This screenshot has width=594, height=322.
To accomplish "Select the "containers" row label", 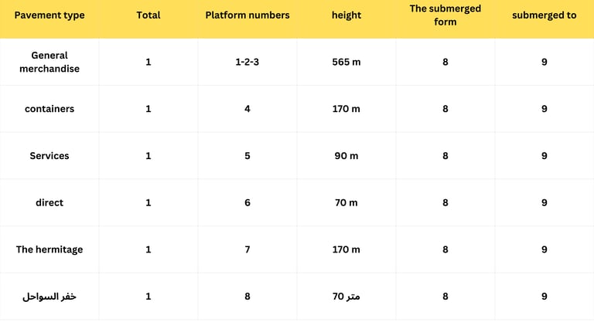I will (x=49, y=109).
